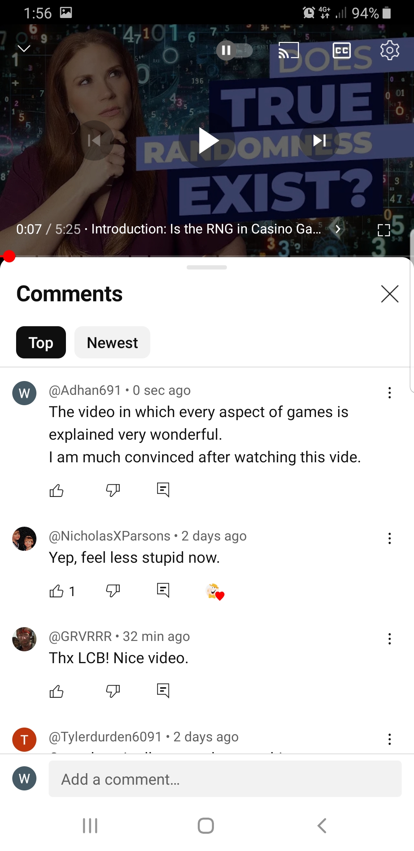The width and height of the screenshot is (414, 851).
Task: Dislike the Thx LCB comment
Action: click(x=113, y=691)
